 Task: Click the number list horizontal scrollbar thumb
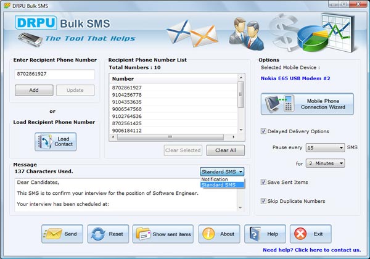click(x=170, y=137)
